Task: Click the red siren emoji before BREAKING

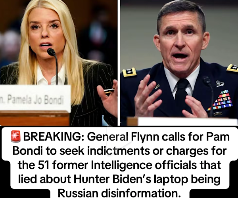Action: coord(15,136)
